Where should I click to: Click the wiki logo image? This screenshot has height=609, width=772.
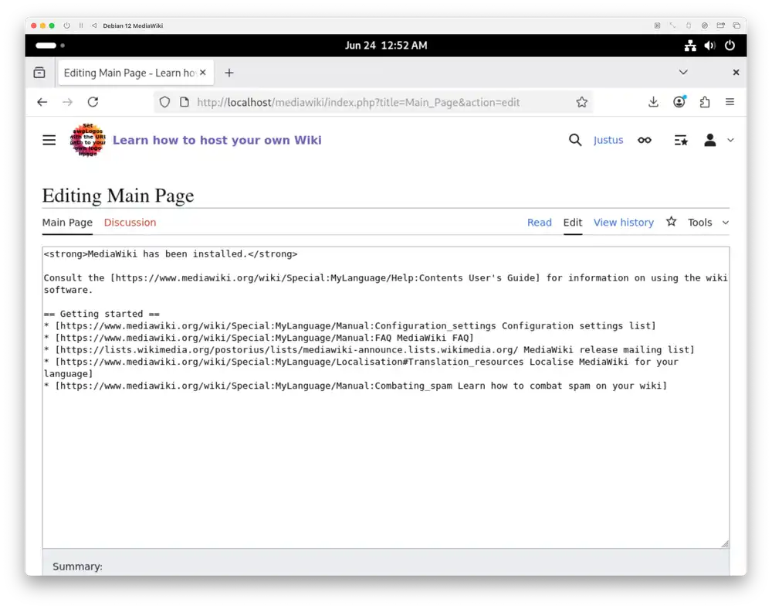[x=88, y=141]
